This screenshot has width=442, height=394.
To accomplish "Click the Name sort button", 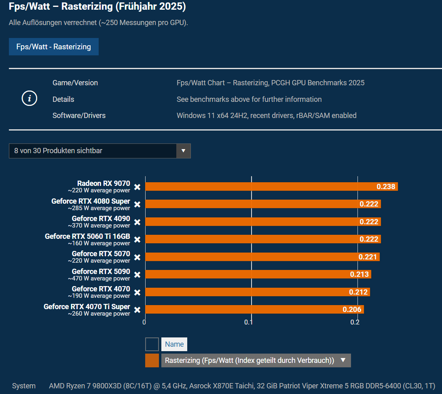I will [174, 344].
